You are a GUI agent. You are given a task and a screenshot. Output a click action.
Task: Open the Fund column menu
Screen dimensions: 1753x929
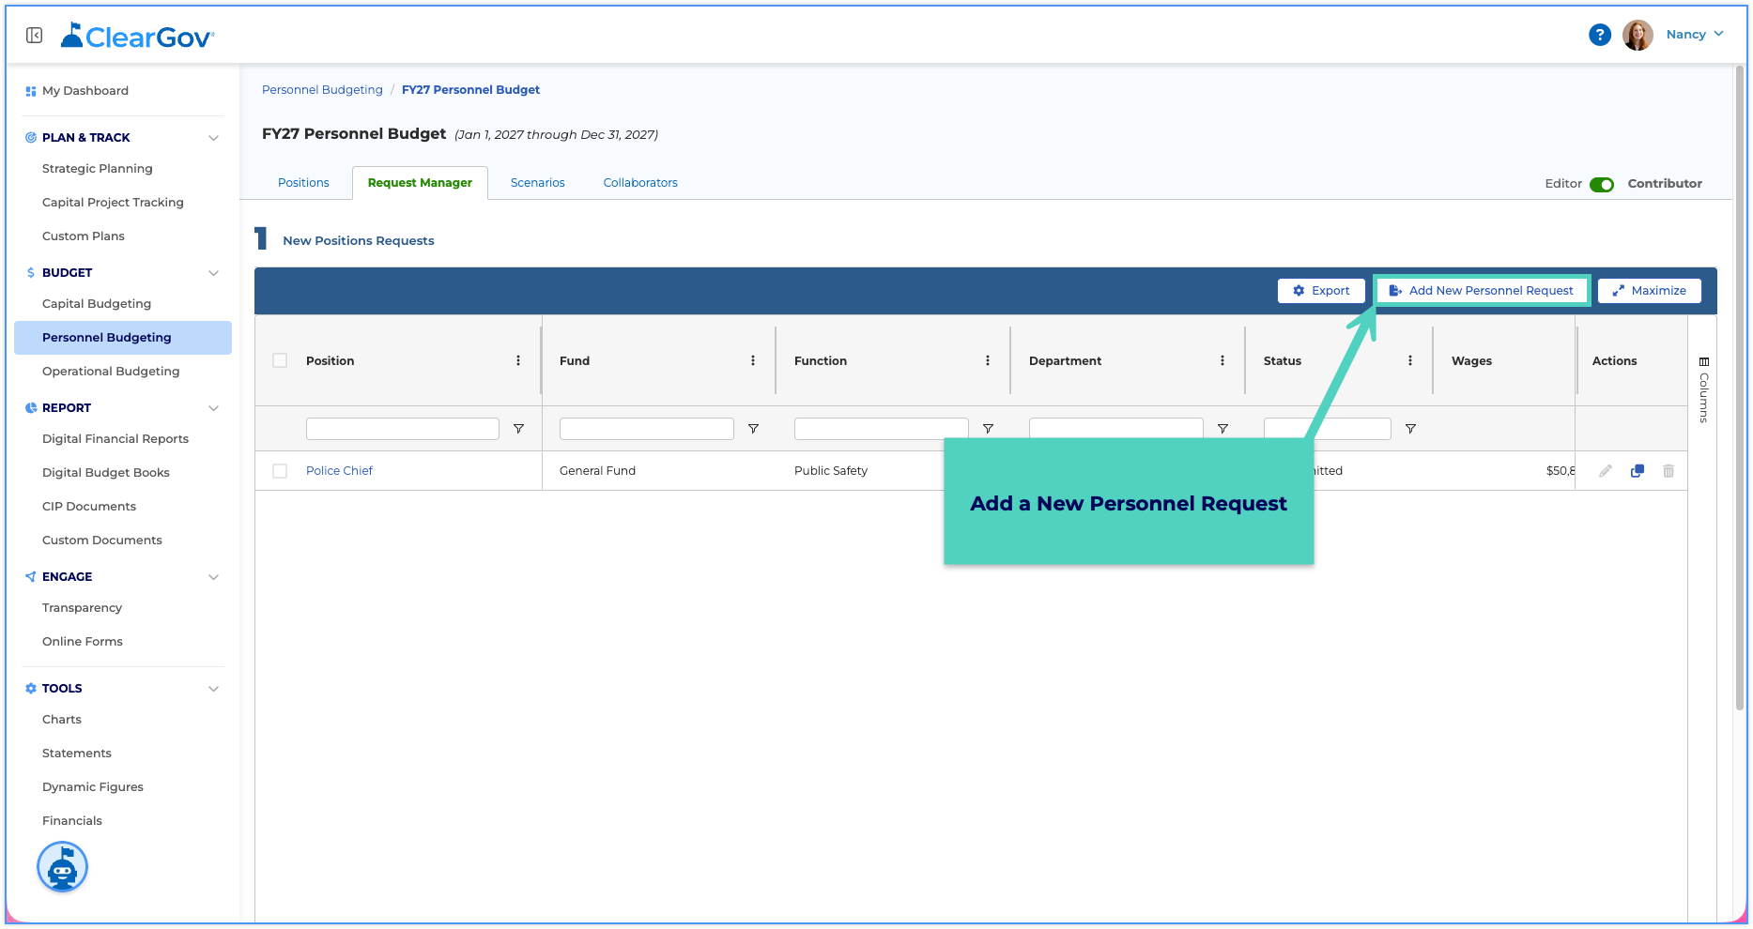click(x=753, y=360)
